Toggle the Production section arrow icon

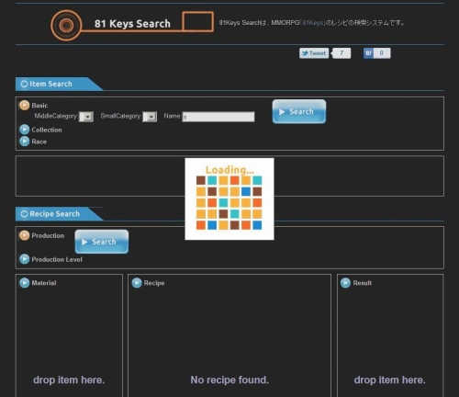tap(25, 235)
